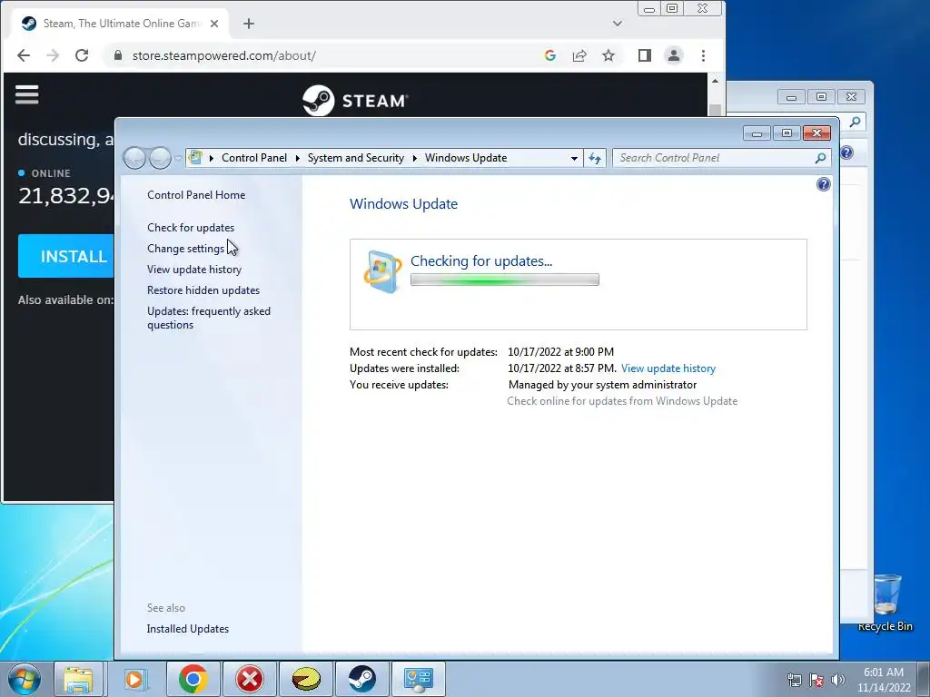Expand the address bar history dropdown
Image resolution: width=930 pixels, height=697 pixels.
pos(574,158)
